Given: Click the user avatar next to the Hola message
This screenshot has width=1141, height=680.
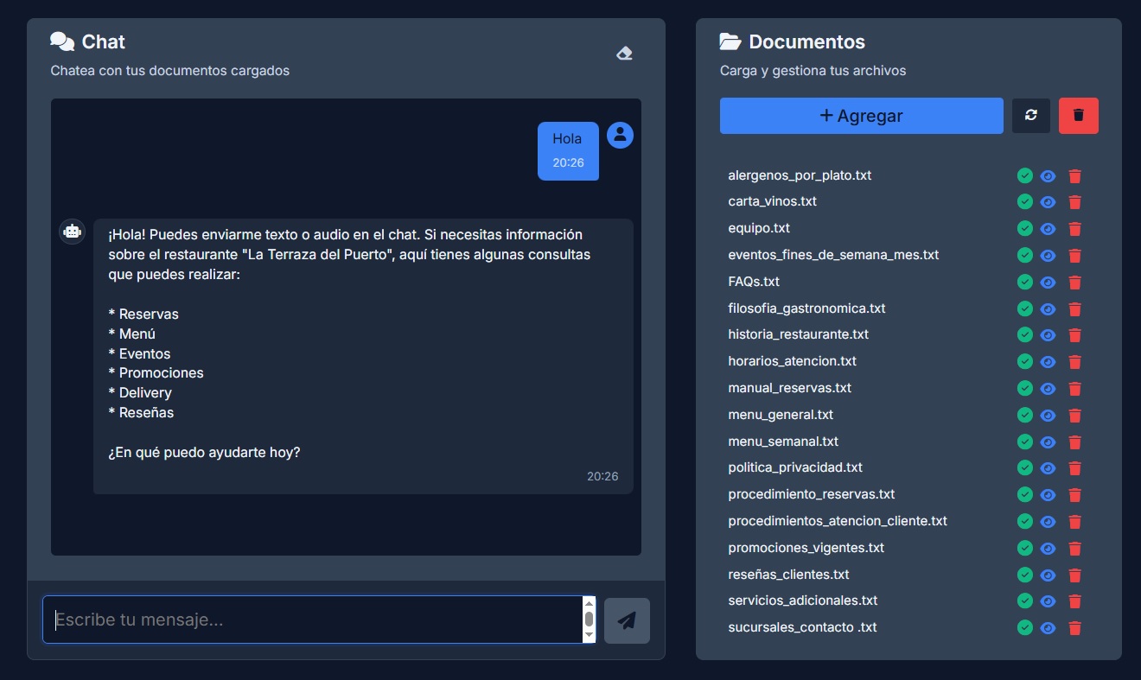Looking at the screenshot, I should [x=620, y=135].
